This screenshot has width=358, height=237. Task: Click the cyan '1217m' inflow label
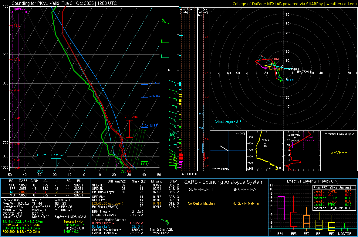pyautogui.click(x=42, y=155)
